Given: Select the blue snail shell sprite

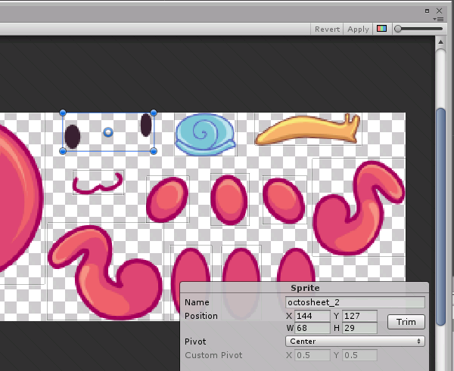Looking at the screenshot, I should coord(204,134).
